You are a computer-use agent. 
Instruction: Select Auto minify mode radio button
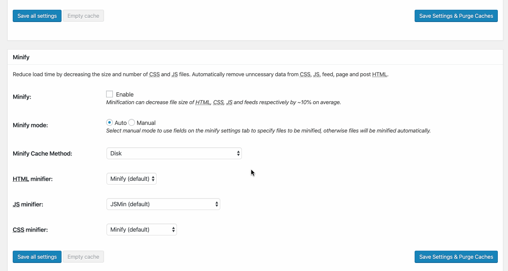click(x=109, y=122)
